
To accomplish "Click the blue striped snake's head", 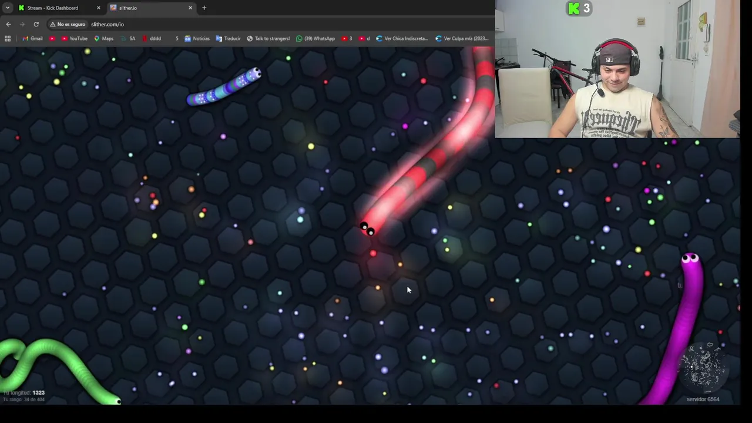I will tap(254, 74).
